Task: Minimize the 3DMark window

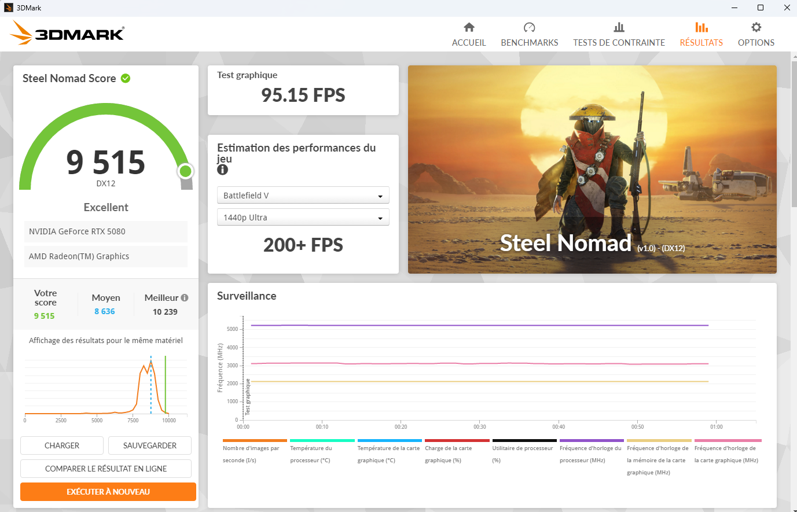Action: (734, 8)
